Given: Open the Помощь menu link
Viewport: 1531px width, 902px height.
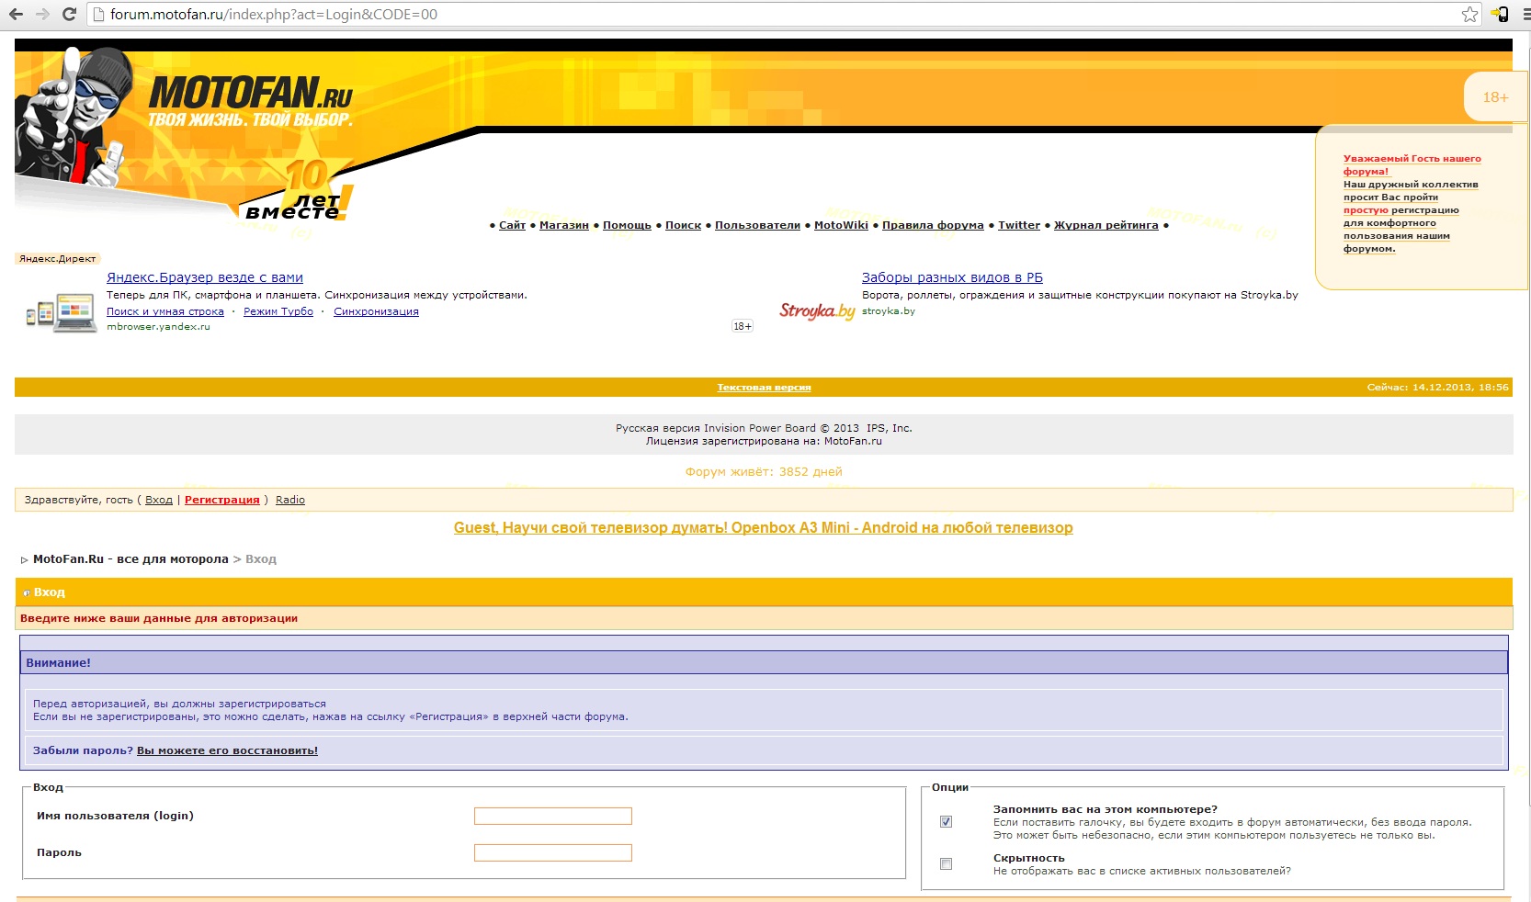Looking at the screenshot, I should pyautogui.click(x=627, y=225).
